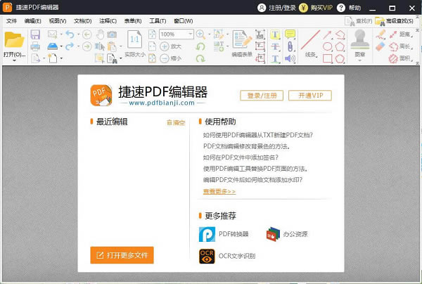Open the File (文件) menu
The width and height of the screenshot is (422, 284).
(11, 20)
